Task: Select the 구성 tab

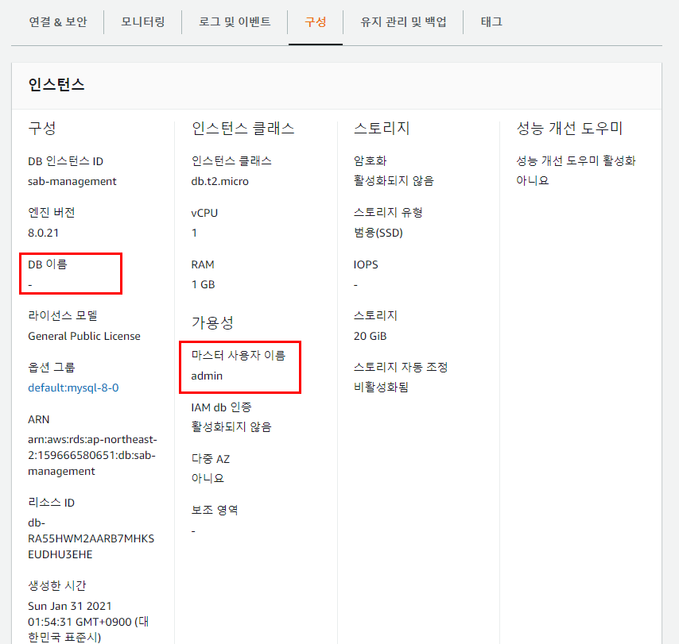Action: click(x=315, y=21)
